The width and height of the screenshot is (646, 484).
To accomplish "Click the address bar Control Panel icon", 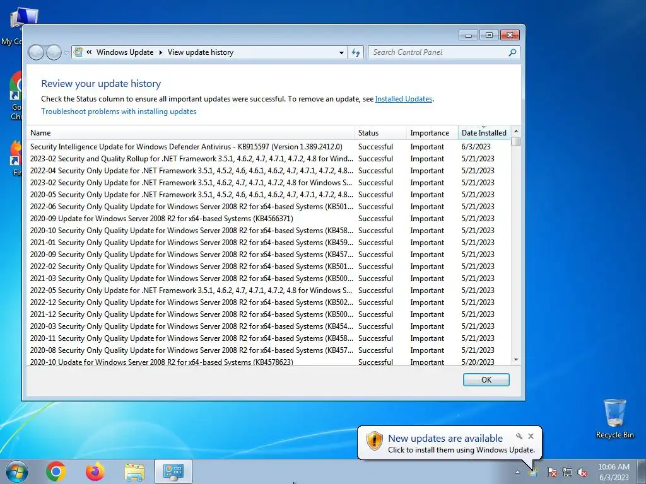I will coord(78,52).
